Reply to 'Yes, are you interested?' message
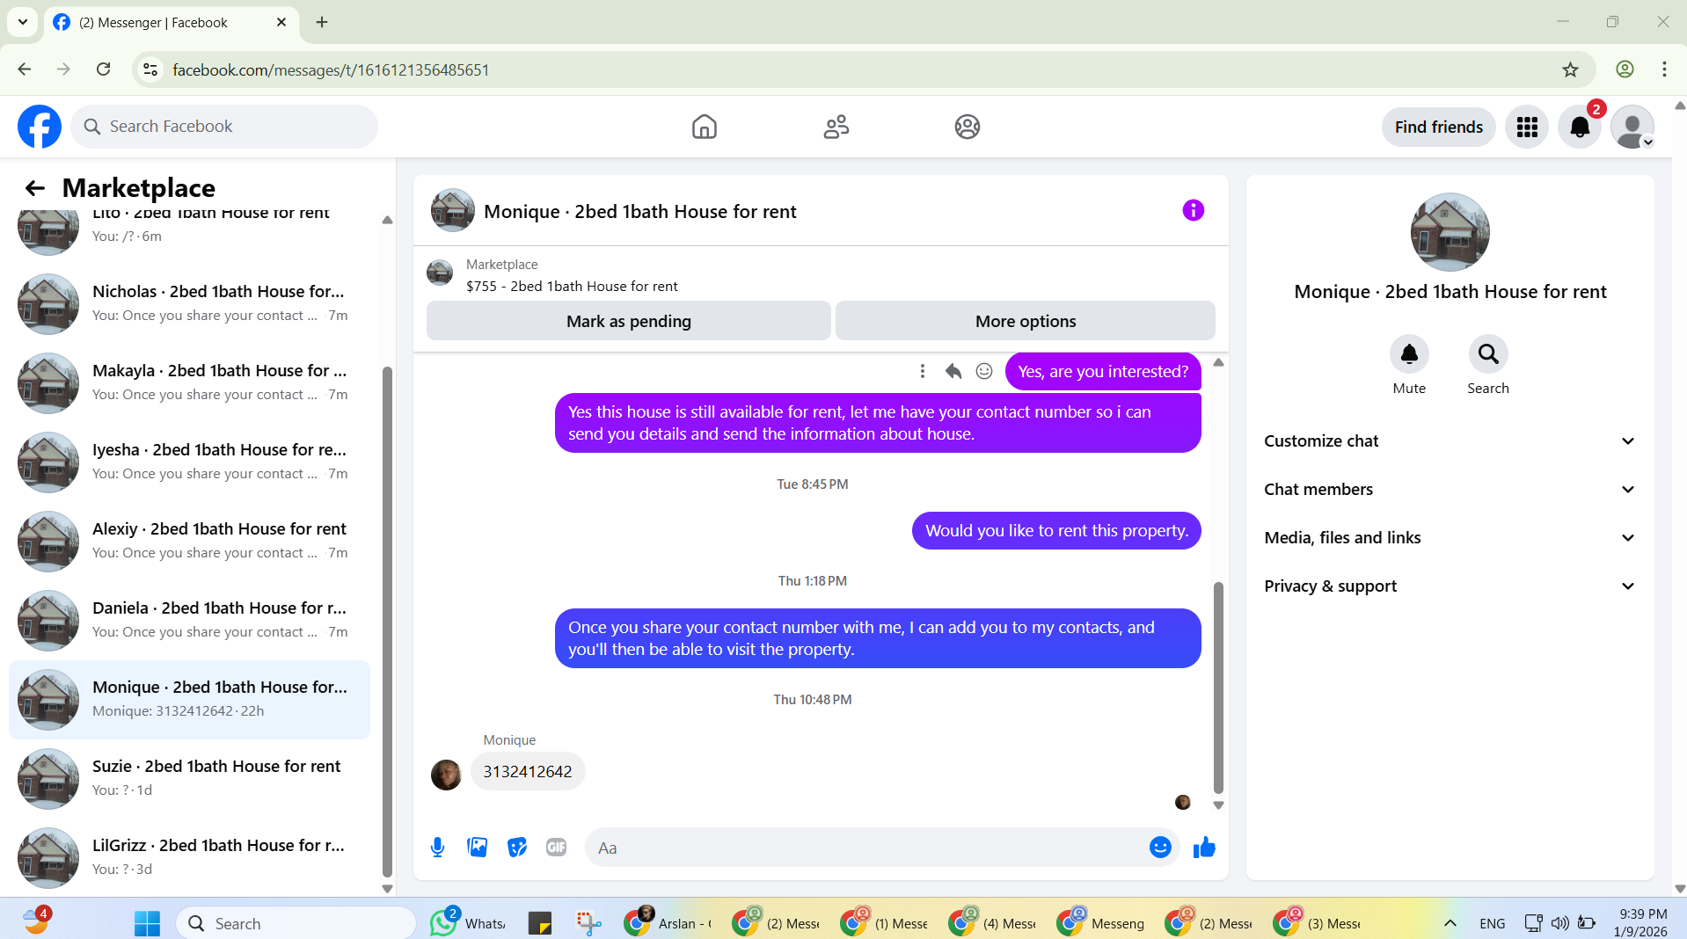 953,371
